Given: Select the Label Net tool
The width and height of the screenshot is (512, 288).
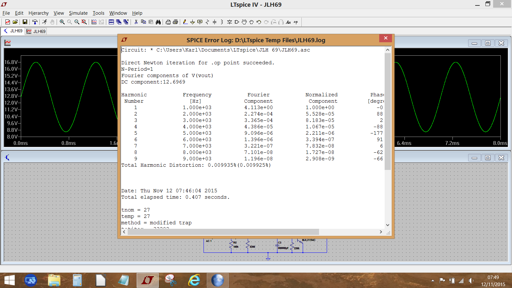Looking at the screenshot, I should pos(200,22).
